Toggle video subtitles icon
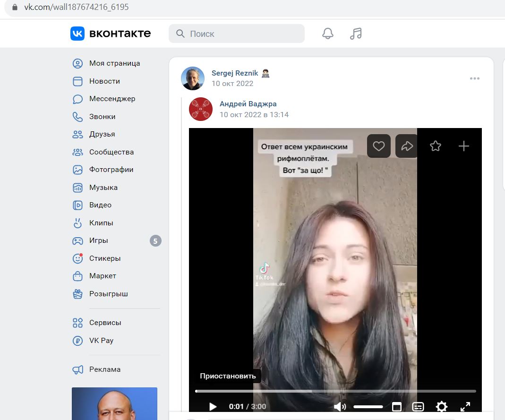The width and height of the screenshot is (505, 420). [418, 407]
